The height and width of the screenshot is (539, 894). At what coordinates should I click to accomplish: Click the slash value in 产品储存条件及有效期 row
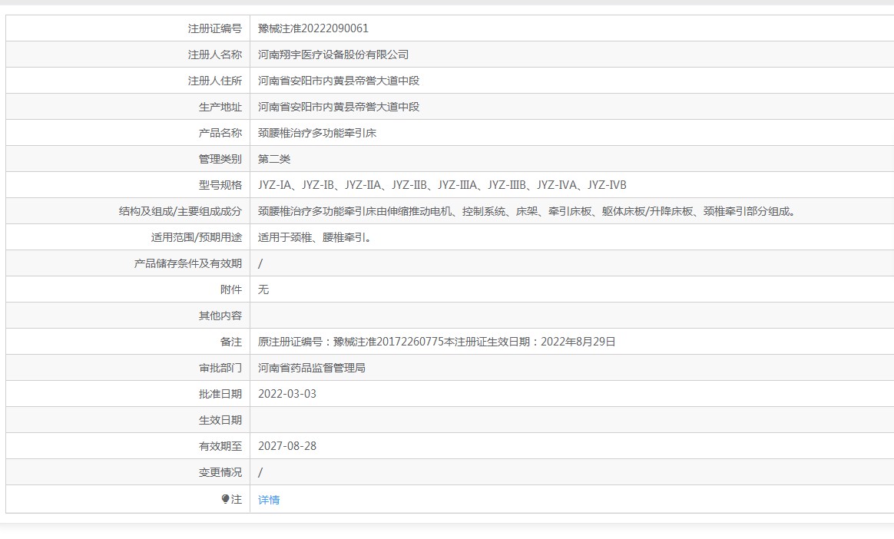[260, 264]
